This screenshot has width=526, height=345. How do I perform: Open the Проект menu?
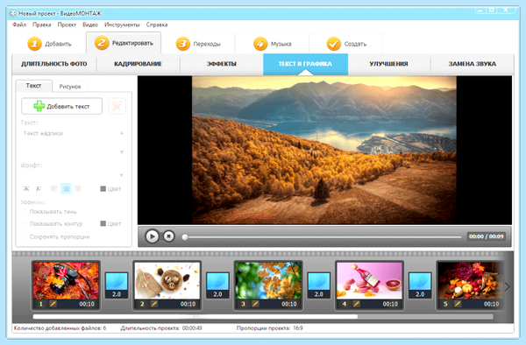pos(67,25)
